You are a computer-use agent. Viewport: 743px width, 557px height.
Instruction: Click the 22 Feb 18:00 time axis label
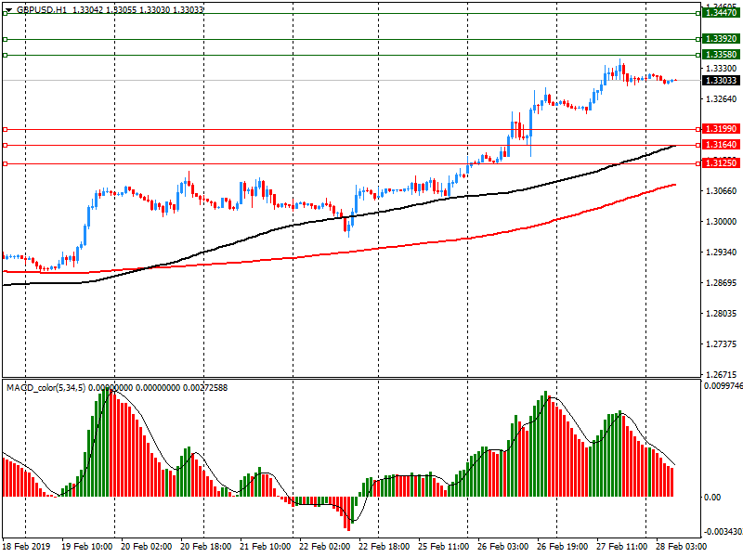point(384,546)
